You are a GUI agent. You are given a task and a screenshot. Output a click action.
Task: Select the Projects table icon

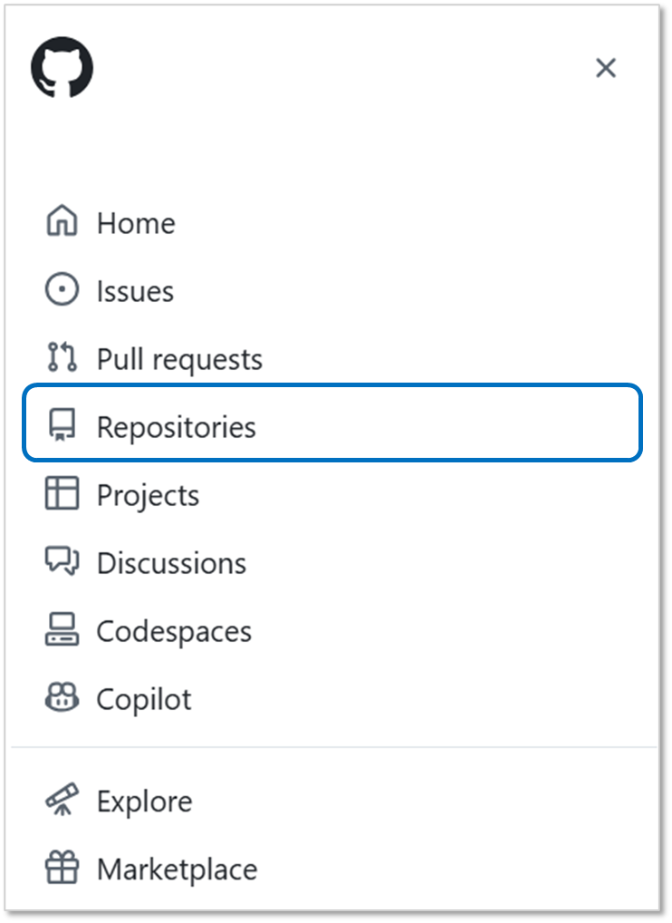pyautogui.click(x=62, y=494)
